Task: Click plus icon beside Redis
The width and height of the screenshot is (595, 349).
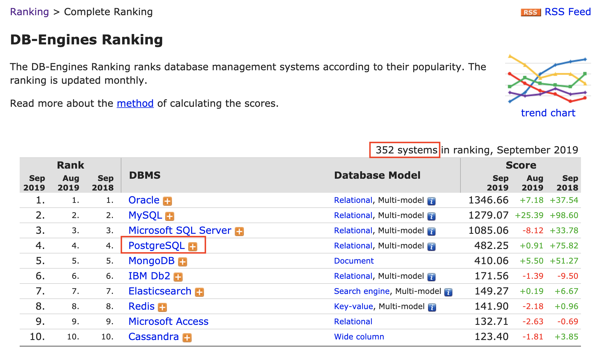Action: tap(162, 307)
